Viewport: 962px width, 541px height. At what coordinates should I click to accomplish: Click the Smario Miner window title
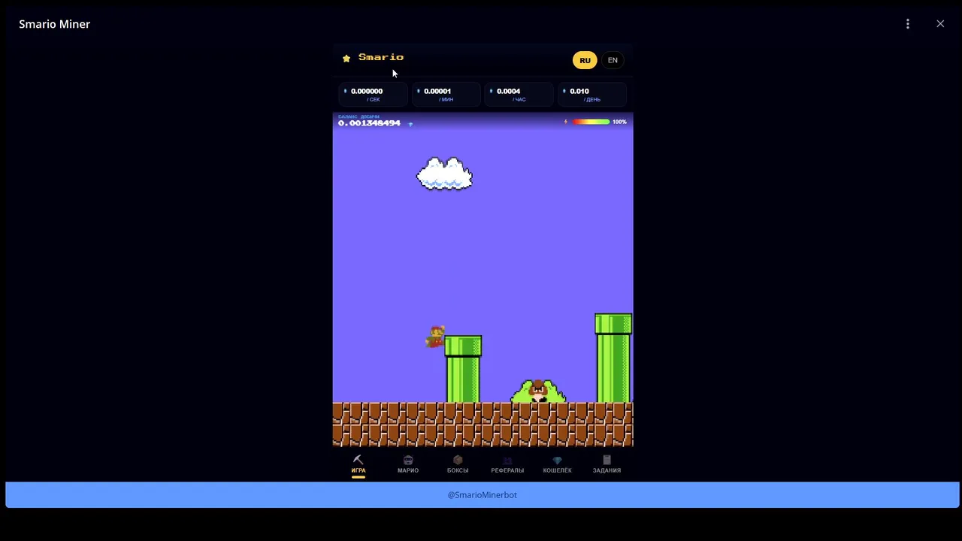[x=54, y=24]
